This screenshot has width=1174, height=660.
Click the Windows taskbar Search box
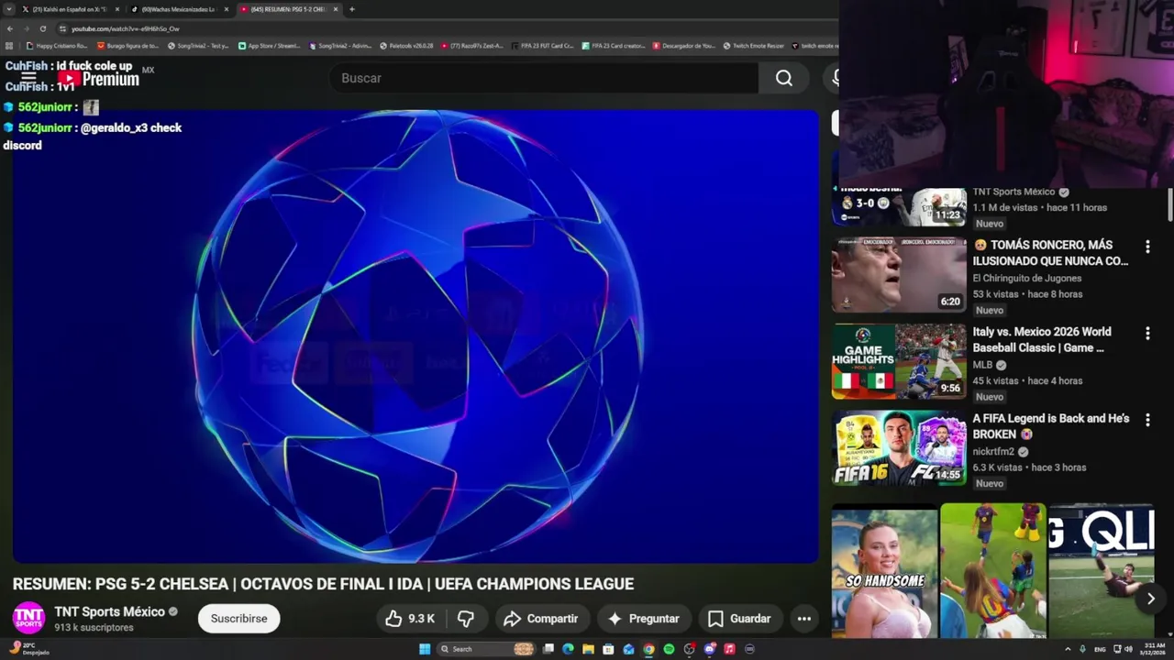pos(484,649)
